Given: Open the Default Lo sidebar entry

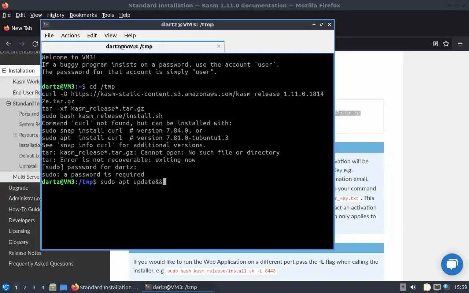Looking at the screenshot, I should point(30,156).
